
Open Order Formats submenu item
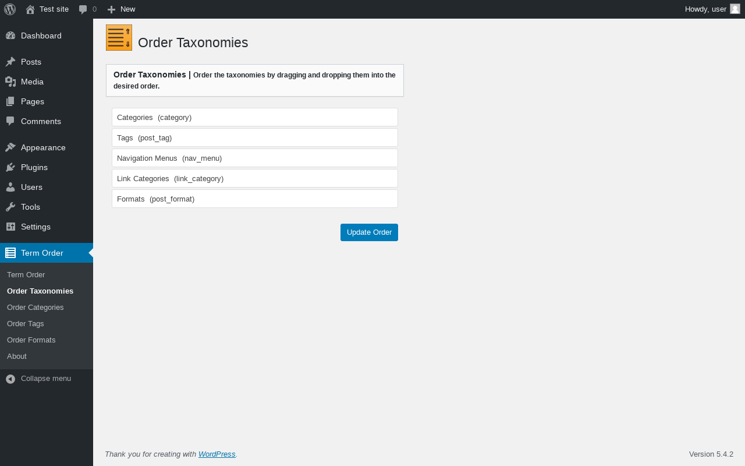click(x=31, y=340)
